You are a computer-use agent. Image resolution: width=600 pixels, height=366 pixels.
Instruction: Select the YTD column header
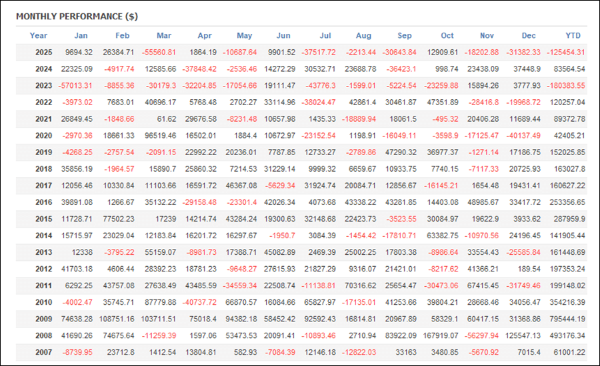[x=573, y=36]
